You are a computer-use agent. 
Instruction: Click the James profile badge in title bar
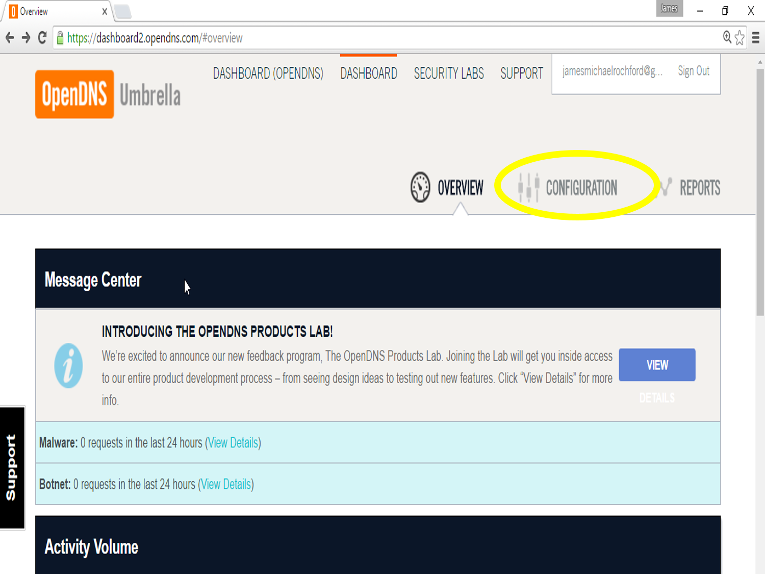coord(669,8)
